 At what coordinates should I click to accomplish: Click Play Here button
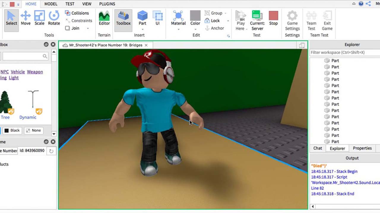[x=240, y=20]
